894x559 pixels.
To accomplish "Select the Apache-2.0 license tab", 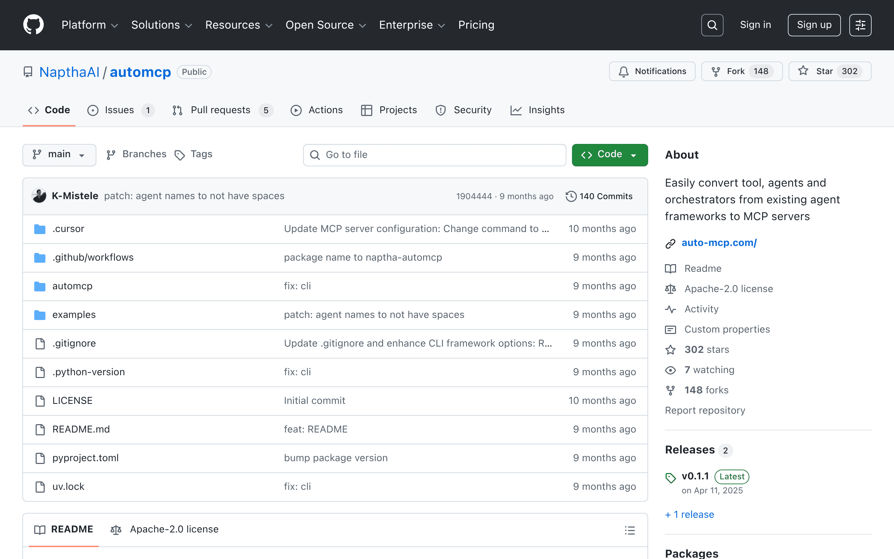I will [x=164, y=529].
